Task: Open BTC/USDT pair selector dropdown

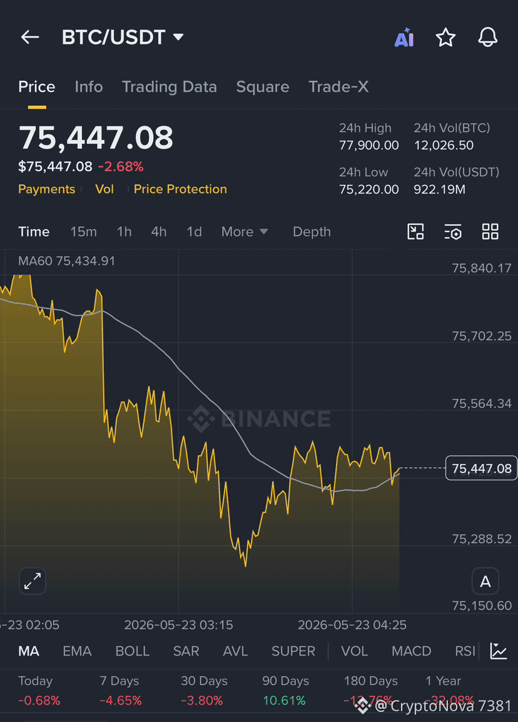Action: click(x=123, y=38)
